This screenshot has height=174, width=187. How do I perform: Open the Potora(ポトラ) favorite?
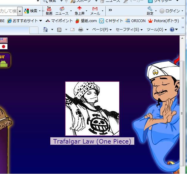coord(163,21)
